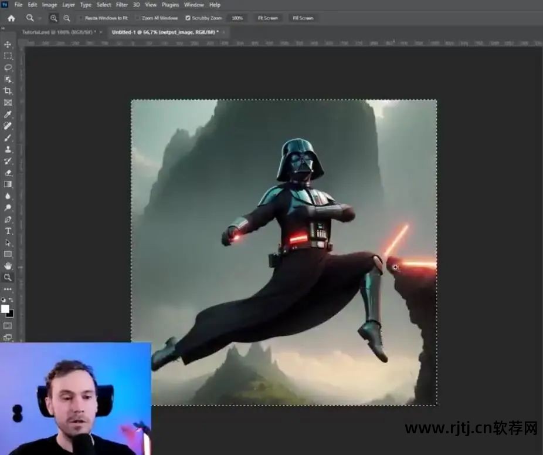Screen dimensions: 543x455
Task: Disable the Scrubby Zoom checkbox
Action: [x=188, y=18]
